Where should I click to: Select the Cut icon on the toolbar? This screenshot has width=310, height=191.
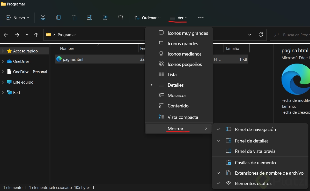pyautogui.click(x=43, y=18)
